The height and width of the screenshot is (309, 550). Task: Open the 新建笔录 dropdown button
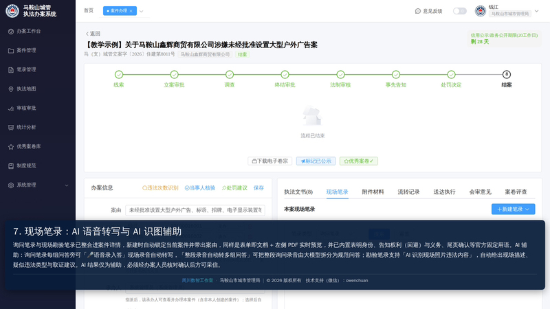pos(513,209)
